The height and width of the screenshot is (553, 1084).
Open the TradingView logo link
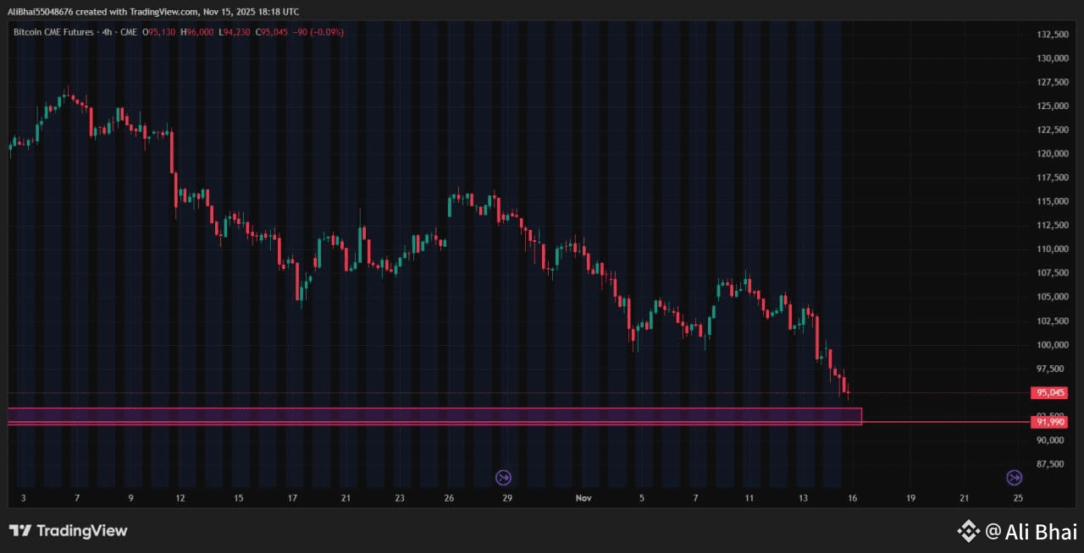click(x=68, y=531)
